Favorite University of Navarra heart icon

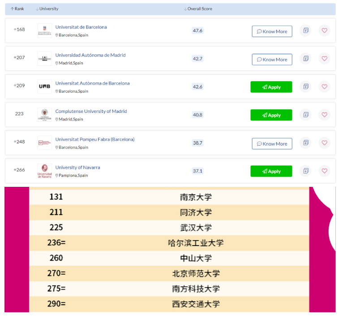pyautogui.click(x=324, y=171)
